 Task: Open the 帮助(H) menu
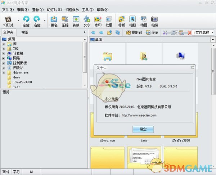coord(103,10)
